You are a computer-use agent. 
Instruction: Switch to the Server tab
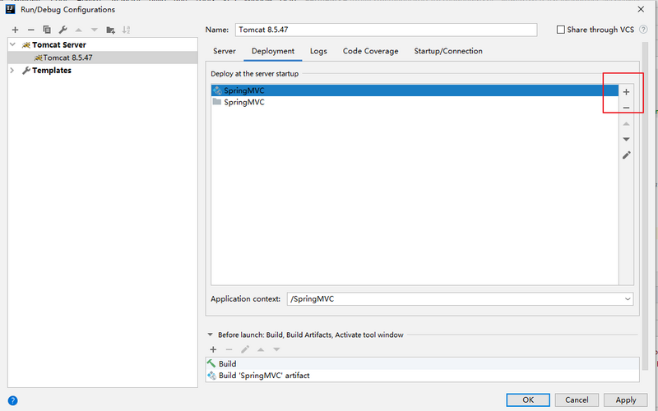(225, 51)
